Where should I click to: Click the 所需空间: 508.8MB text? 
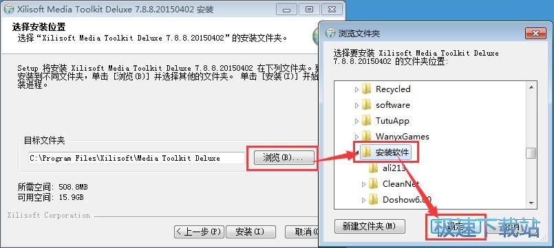coord(52,187)
